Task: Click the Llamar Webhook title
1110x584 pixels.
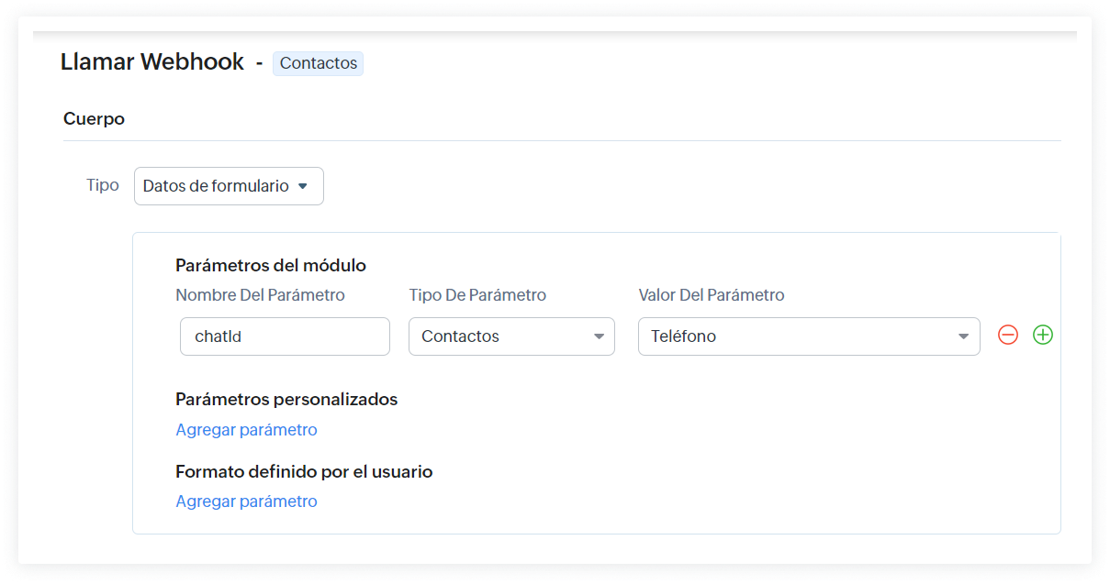Action: (x=152, y=62)
